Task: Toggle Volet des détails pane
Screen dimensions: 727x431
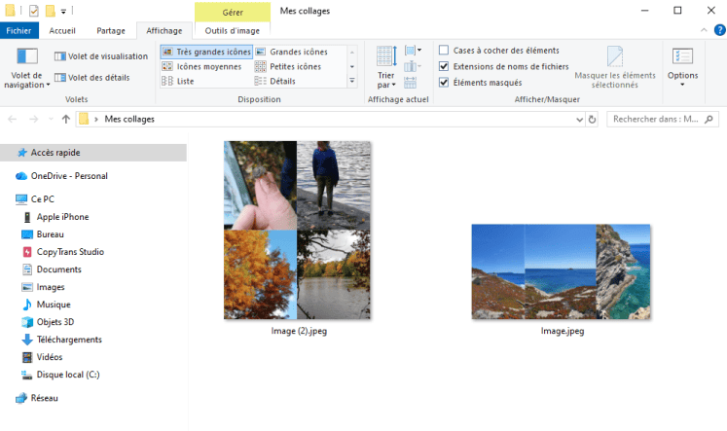Action: pos(91,78)
